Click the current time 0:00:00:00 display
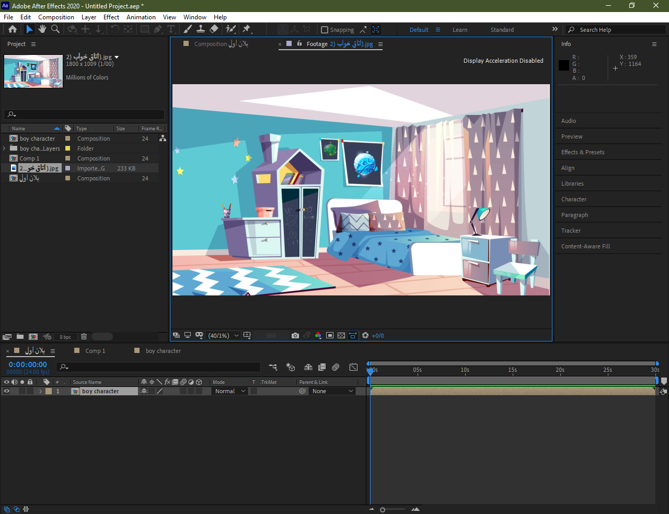669x514 pixels. tap(28, 364)
